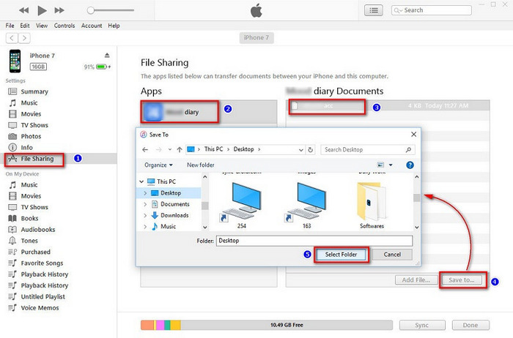Open the Favorite Songs playlist
Image resolution: width=513 pixels, height=338 pixels.
click(x=42, y=263)
